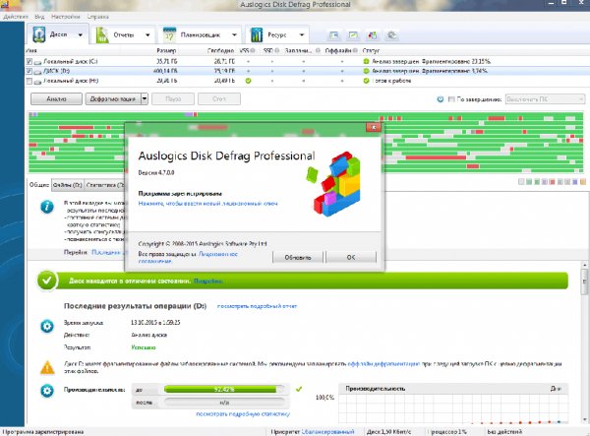Click green status icon in Локальный диск (C:) row
The image size is (590, 436).
[366, 61]
